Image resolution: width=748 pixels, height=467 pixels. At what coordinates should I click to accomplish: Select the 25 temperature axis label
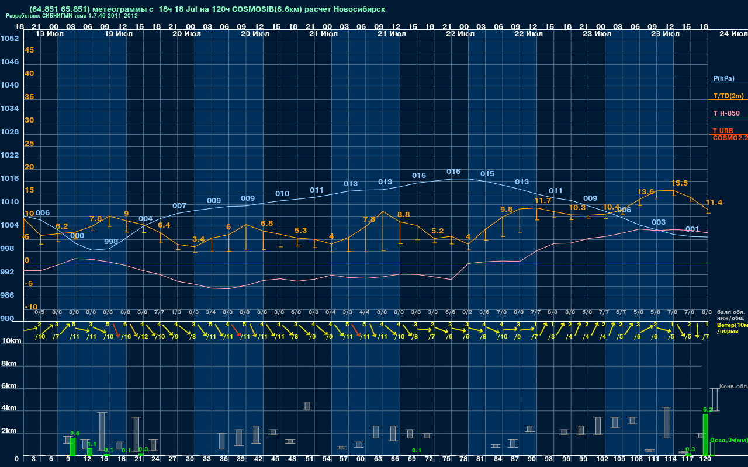point(29,144)
